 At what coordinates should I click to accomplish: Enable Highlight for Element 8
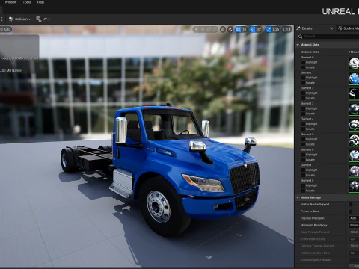click(x=303, y=185)
